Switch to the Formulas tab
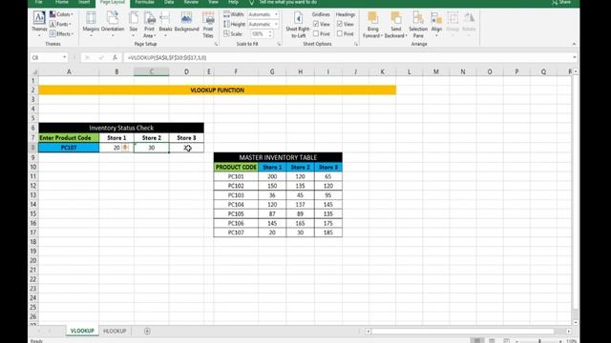 (144, 2)
